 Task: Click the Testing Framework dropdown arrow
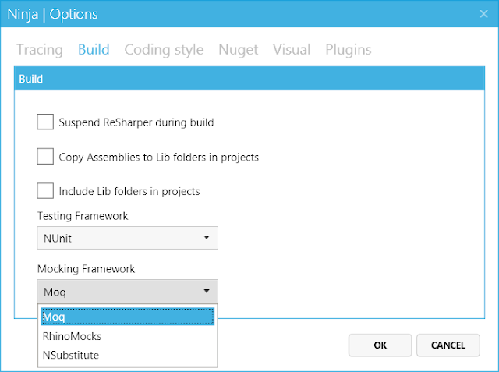207,237
